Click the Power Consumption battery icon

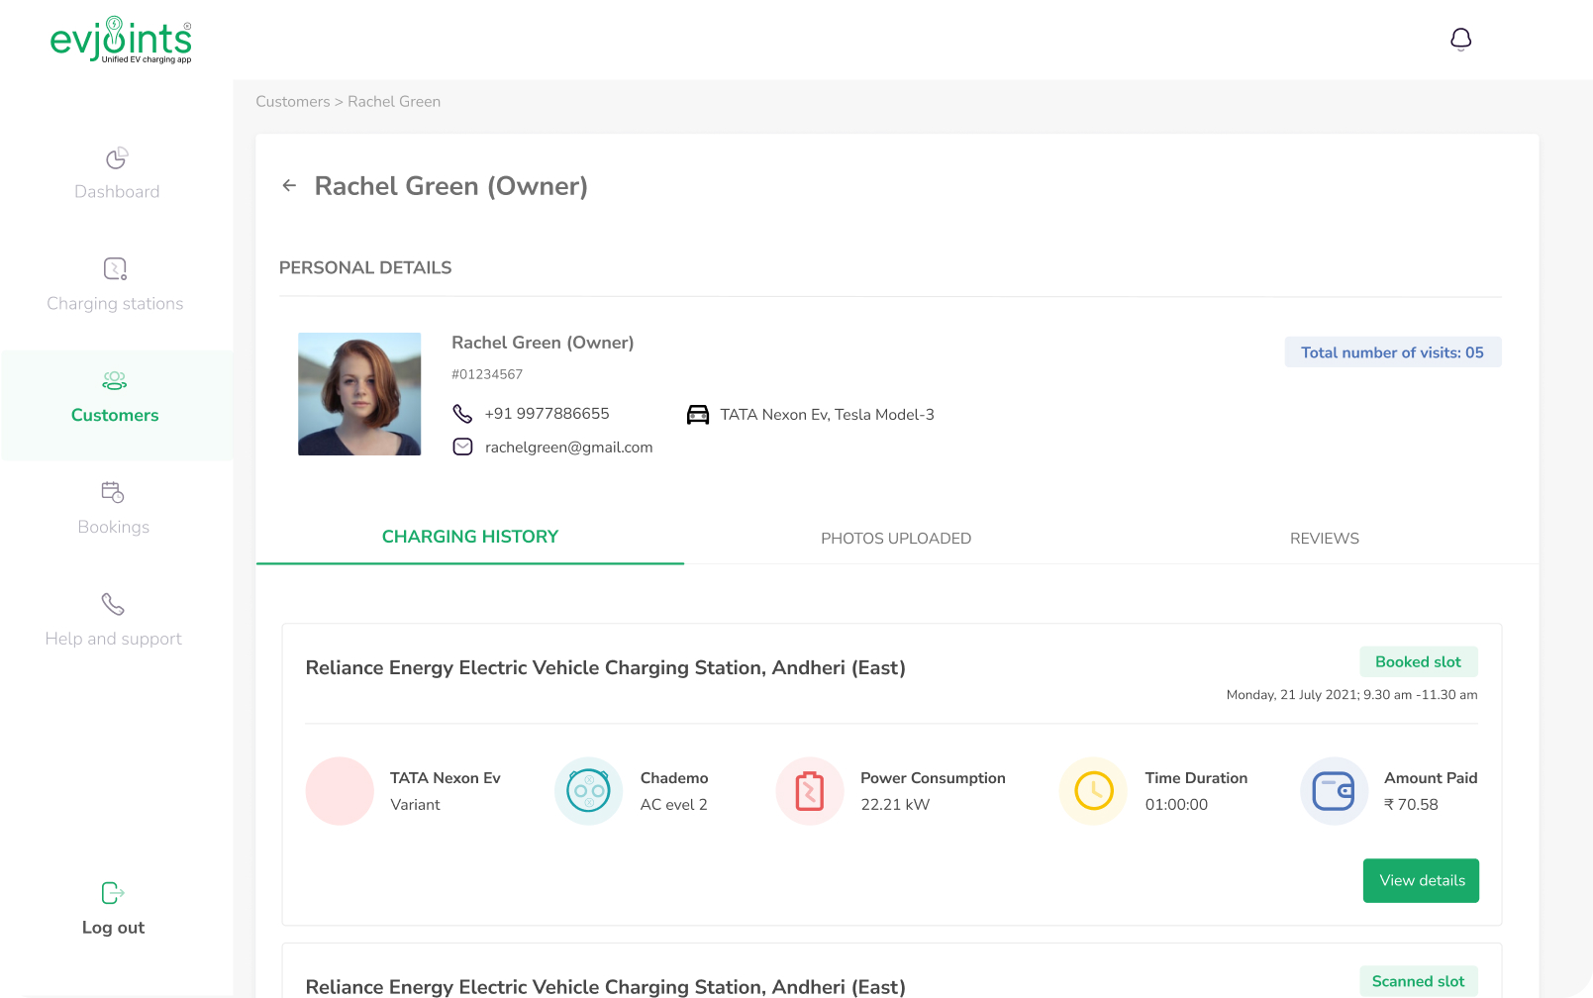809,791
